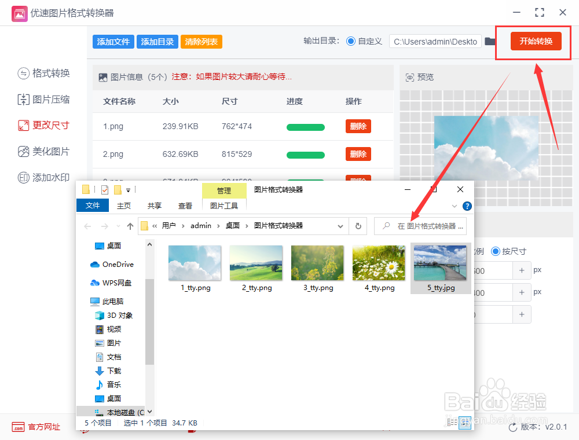Click the admin breadcrumb in address bar
Image resolution: width=579 pixels, height=440 pixels.
200,226
